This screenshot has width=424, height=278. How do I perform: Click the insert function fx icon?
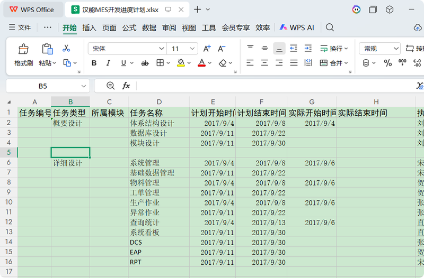[x=126, y=86]
